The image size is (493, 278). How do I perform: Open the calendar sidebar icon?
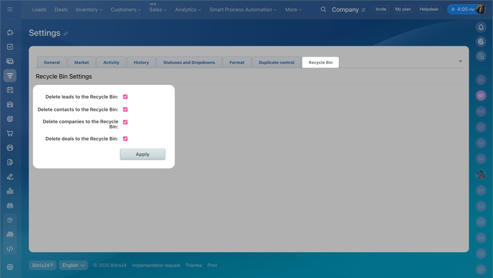coord(10,90)
